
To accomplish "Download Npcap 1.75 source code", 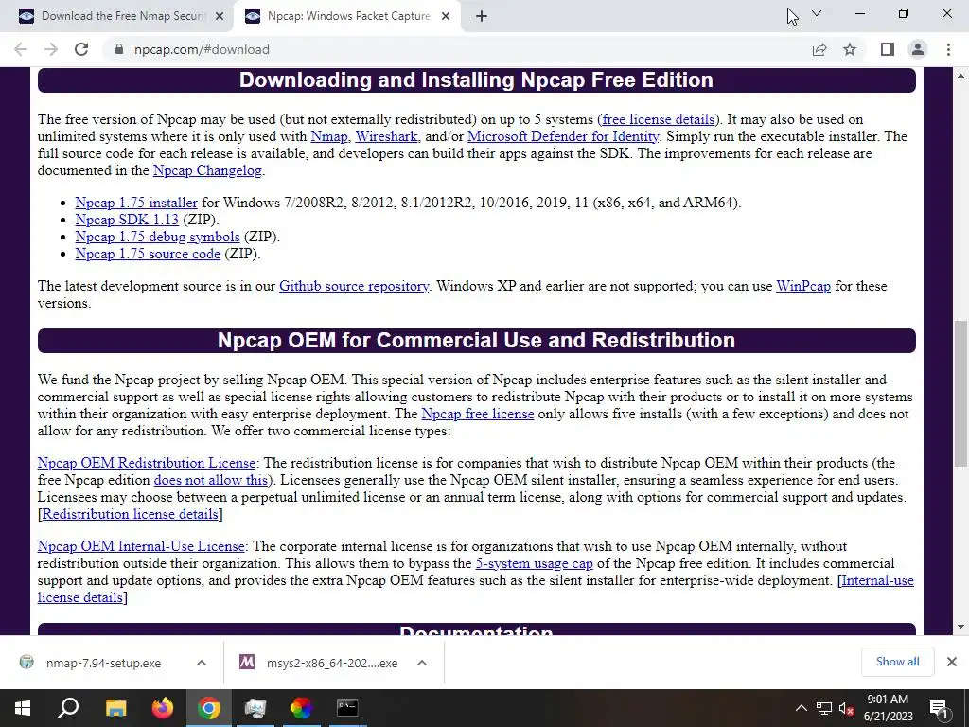I will [148, 254].
